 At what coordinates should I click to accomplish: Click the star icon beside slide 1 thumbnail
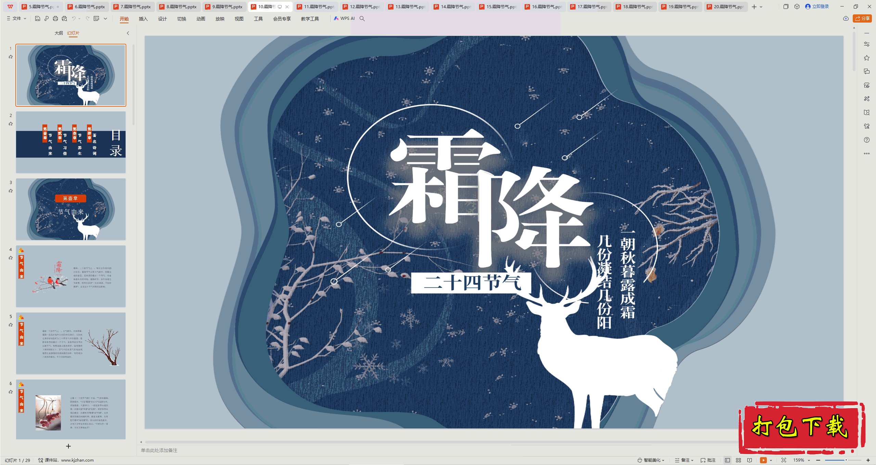click(x=11, y=57)
